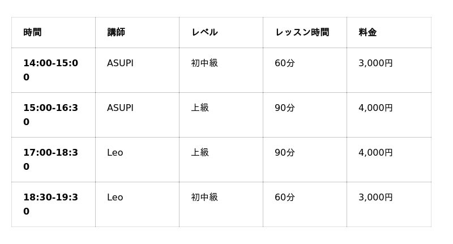Image resolution: width=453 pixels, height=244 pixels.
Task: Click the 時間 column header
Action: (x=32, y=32)
